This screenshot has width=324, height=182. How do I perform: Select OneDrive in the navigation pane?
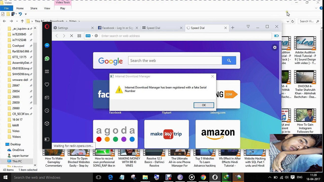pyautogui.click(x=18, y=150)
